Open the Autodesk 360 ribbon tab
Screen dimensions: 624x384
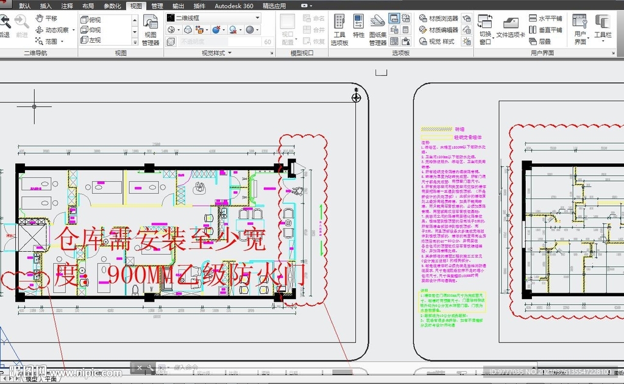234,5
